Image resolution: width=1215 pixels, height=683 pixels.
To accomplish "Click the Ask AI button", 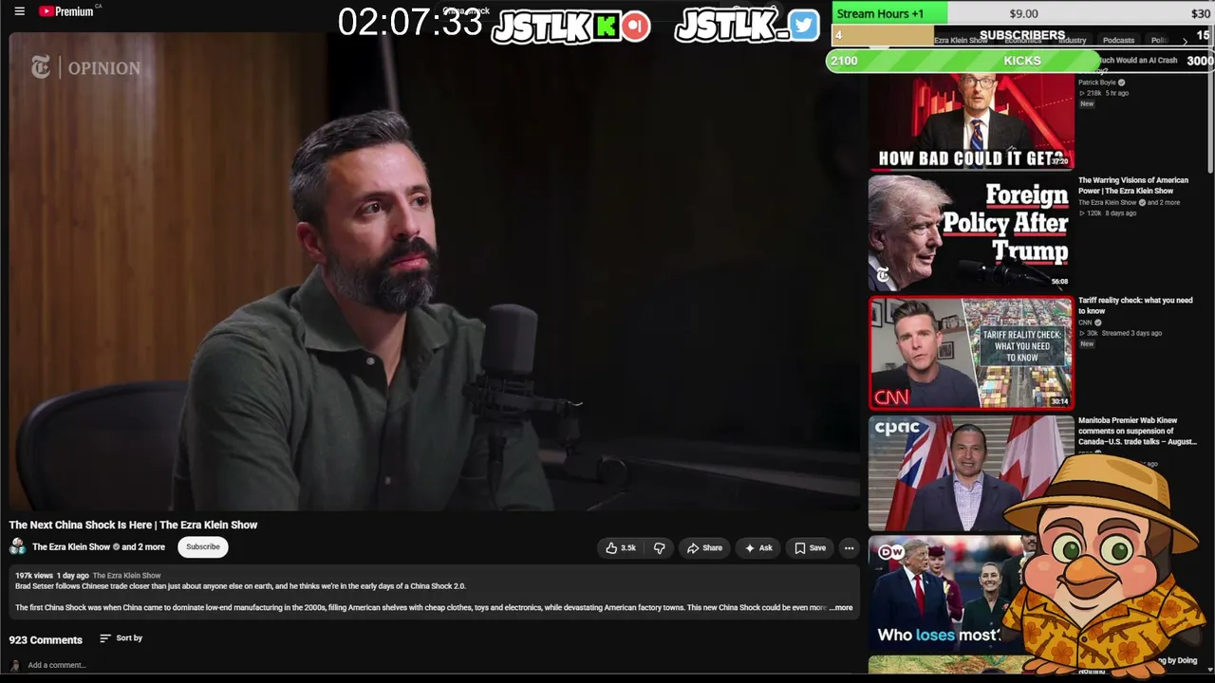I will (x=758, y=547).
